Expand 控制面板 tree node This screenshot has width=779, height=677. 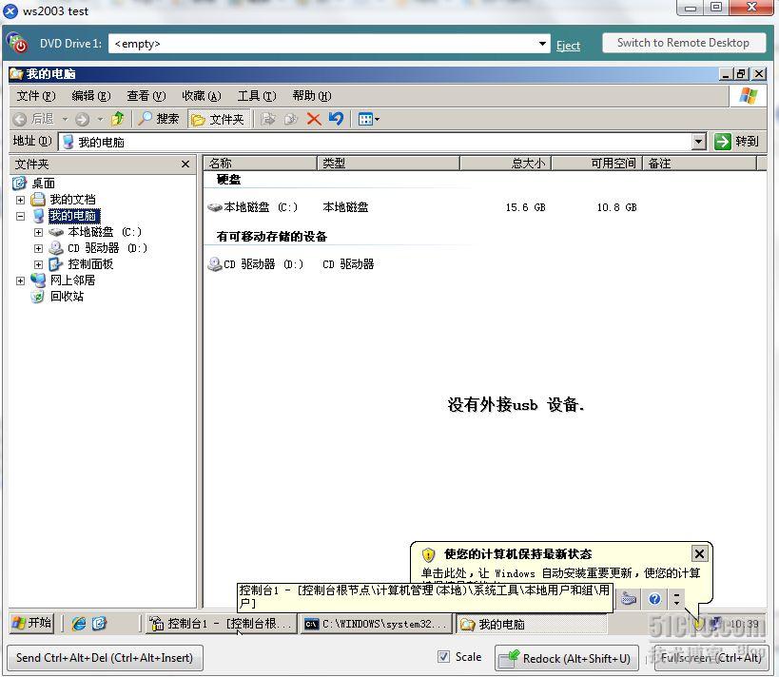pos(38,264)
